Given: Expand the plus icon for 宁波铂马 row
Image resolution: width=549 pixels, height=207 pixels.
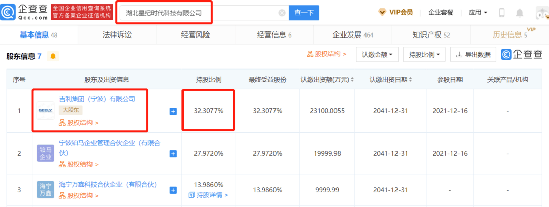Looking at the screenshot, I should coord(173,154).
